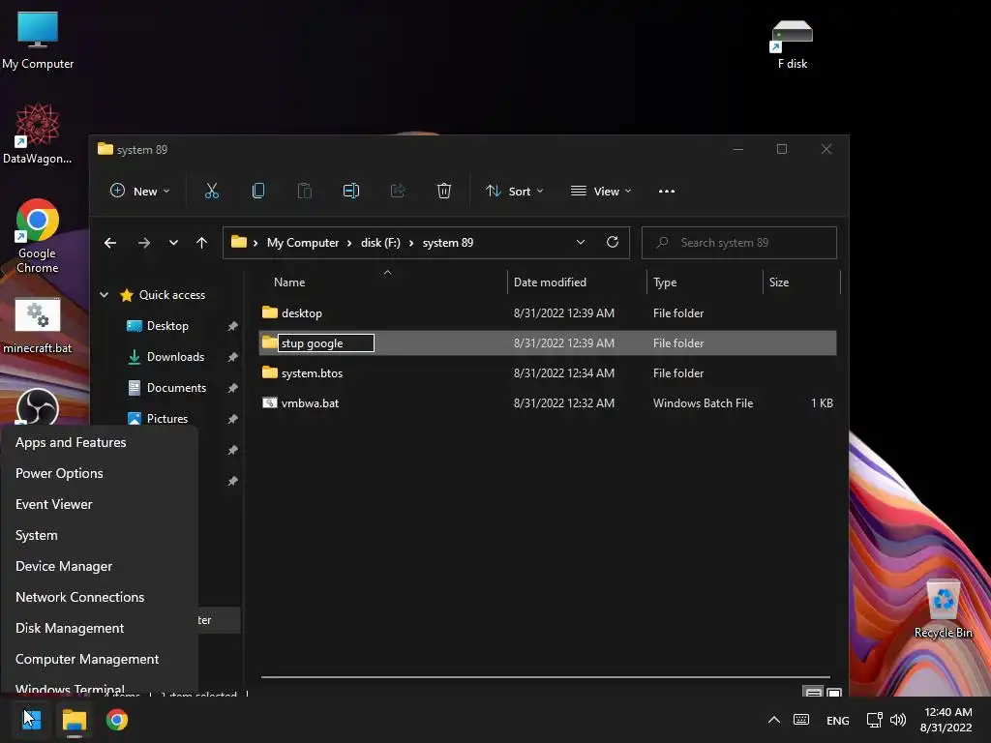Click the OBS Studio desktop icon

pos(38,407)
